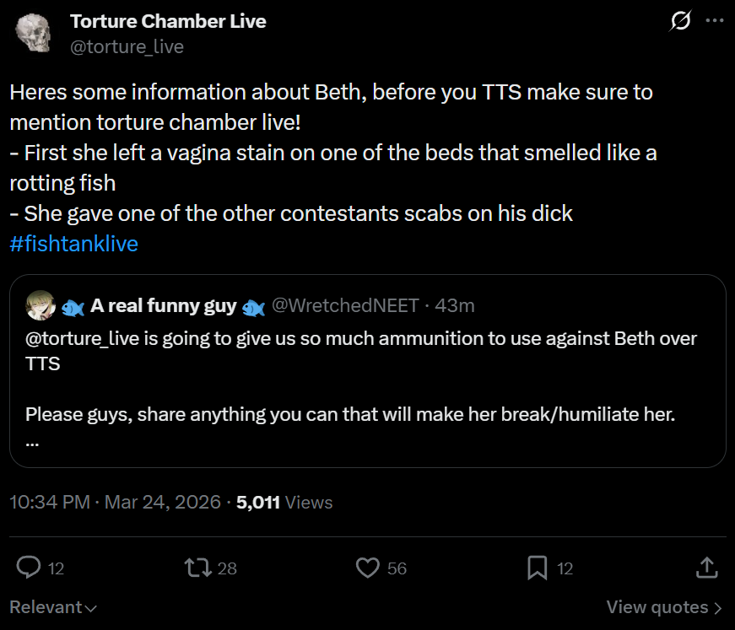Open the three-dot more options menu
Image resolution: width=735 pixels, height=630 pixels.
point(714,21)
